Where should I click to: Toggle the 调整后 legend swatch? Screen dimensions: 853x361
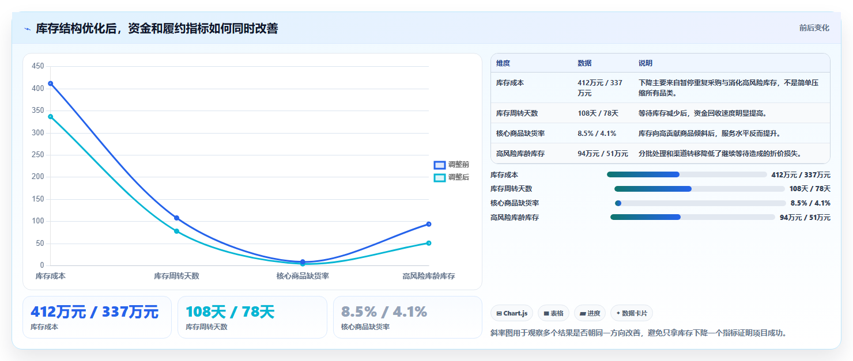click(440, 177)
